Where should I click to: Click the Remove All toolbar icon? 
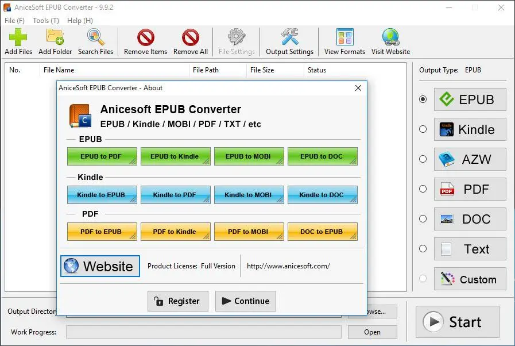click(x=191, y=37)
